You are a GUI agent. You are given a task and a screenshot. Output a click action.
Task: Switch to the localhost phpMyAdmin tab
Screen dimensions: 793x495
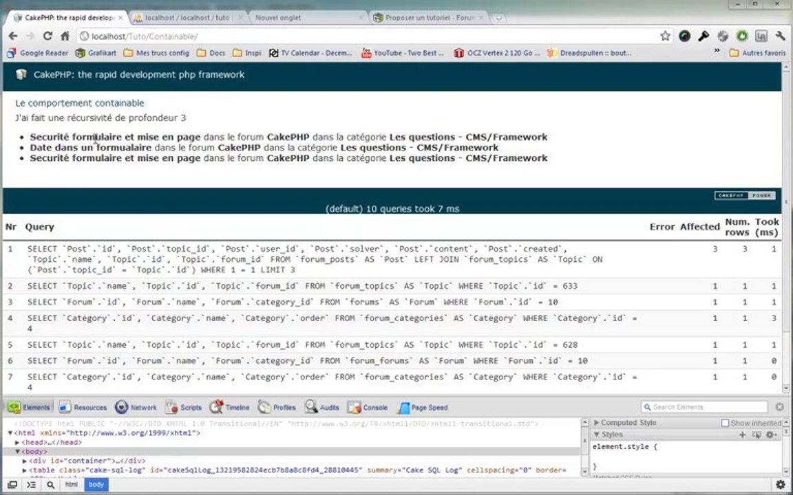coord(187,17)
